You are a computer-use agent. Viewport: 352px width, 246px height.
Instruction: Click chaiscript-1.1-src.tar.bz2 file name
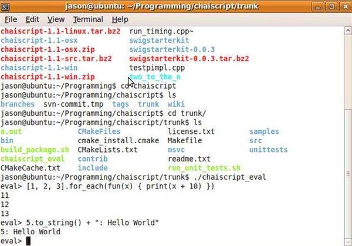(x=56, y=59)
